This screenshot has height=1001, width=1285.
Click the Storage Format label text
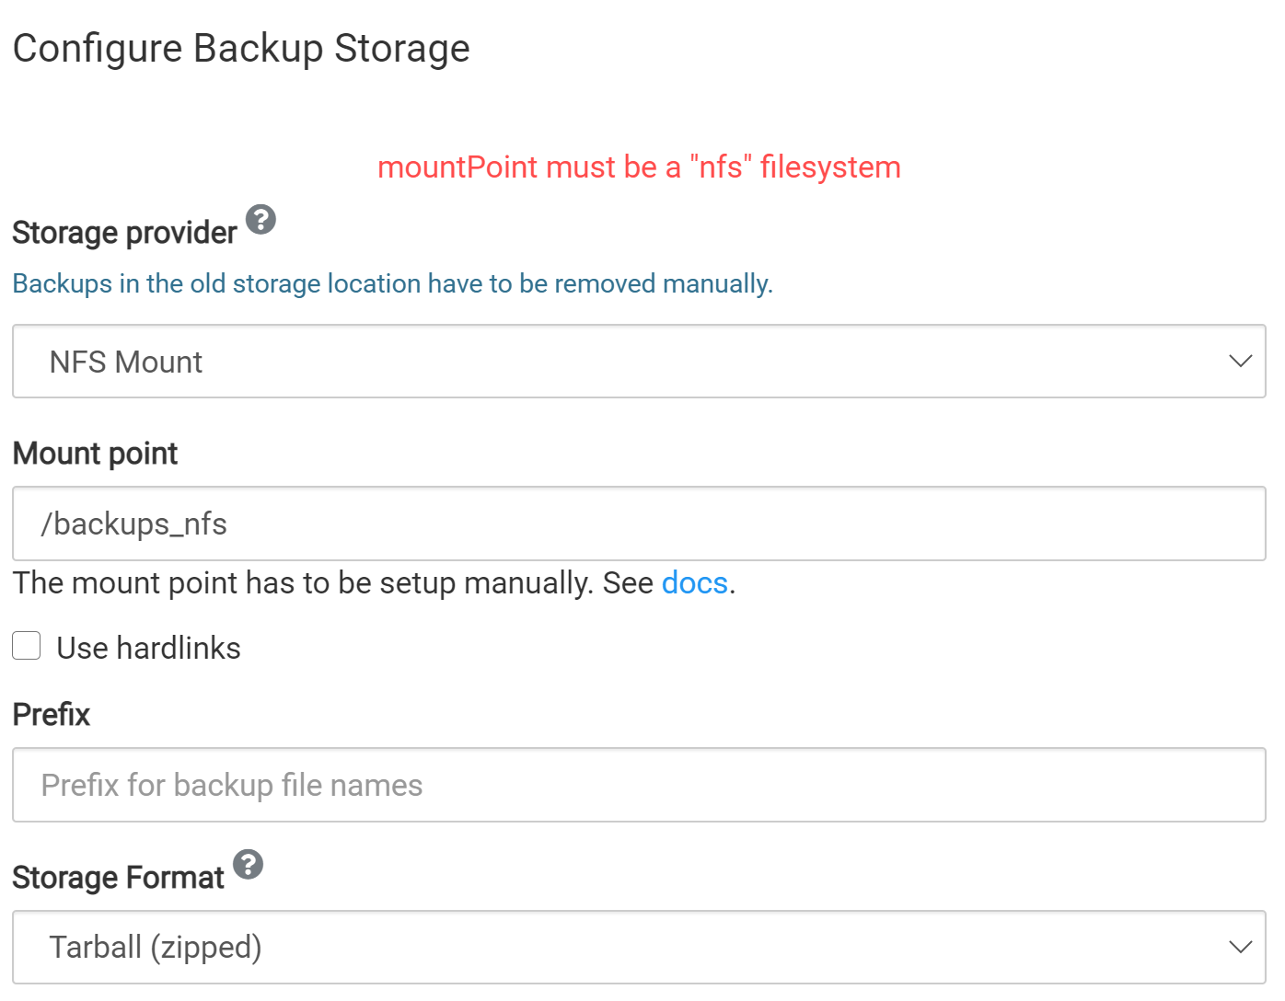tap(118, 878)
